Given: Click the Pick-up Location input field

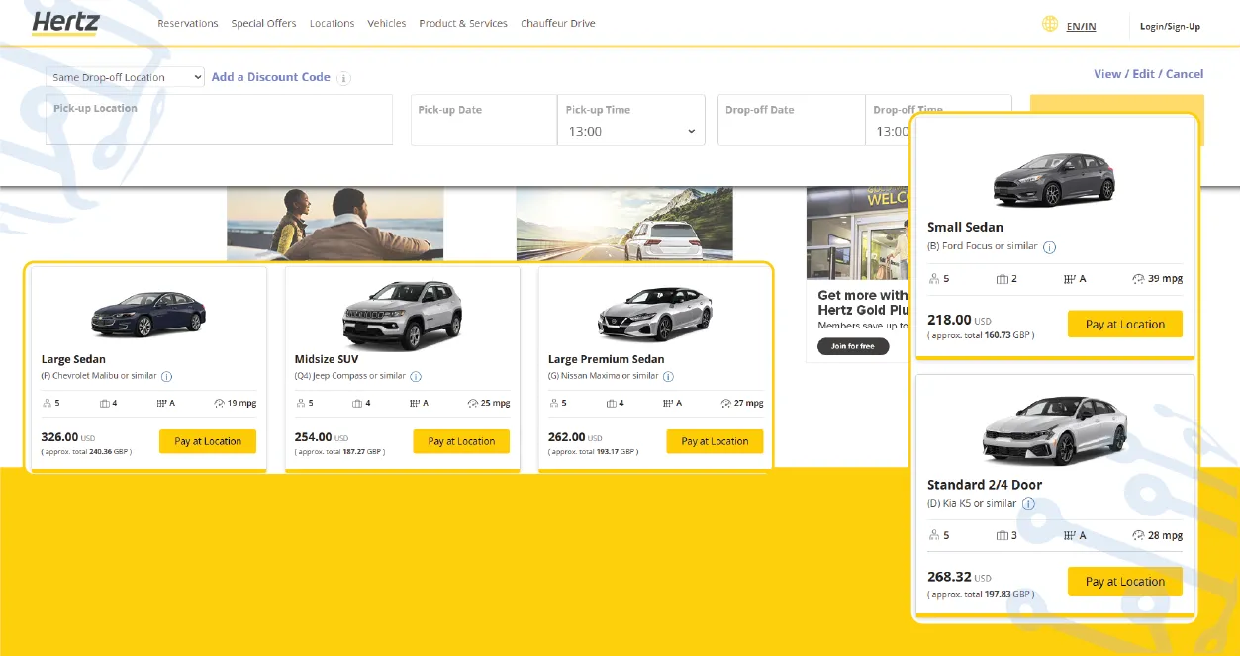Looking at the screenshot, I should [218, 119].
